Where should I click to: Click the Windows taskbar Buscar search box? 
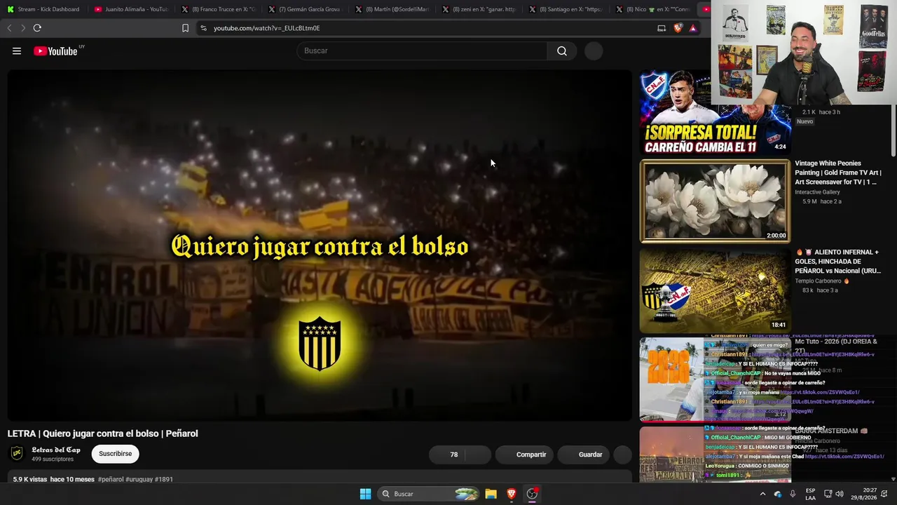[430, 494]
